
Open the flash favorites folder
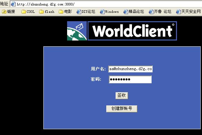coord(47,12)
